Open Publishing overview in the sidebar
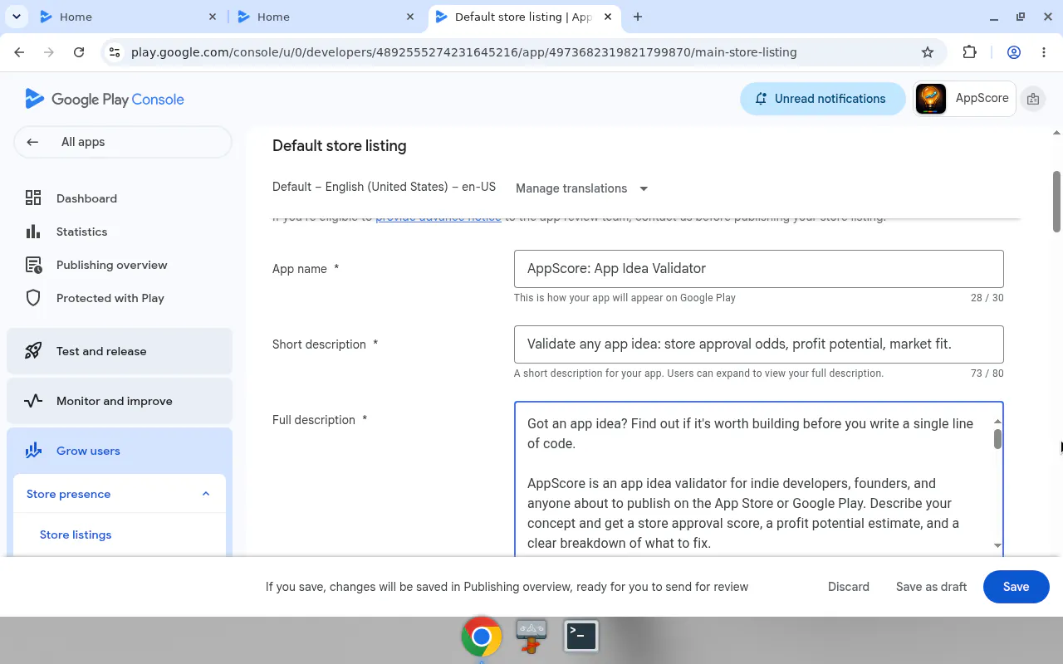1063x664 pixels. tap(111, 265)
